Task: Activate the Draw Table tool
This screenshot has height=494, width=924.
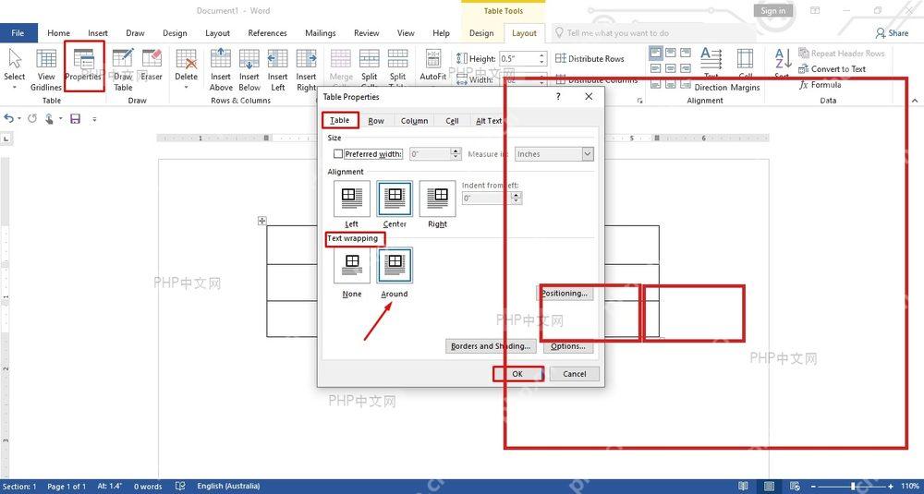Action: tap(123, 69)
